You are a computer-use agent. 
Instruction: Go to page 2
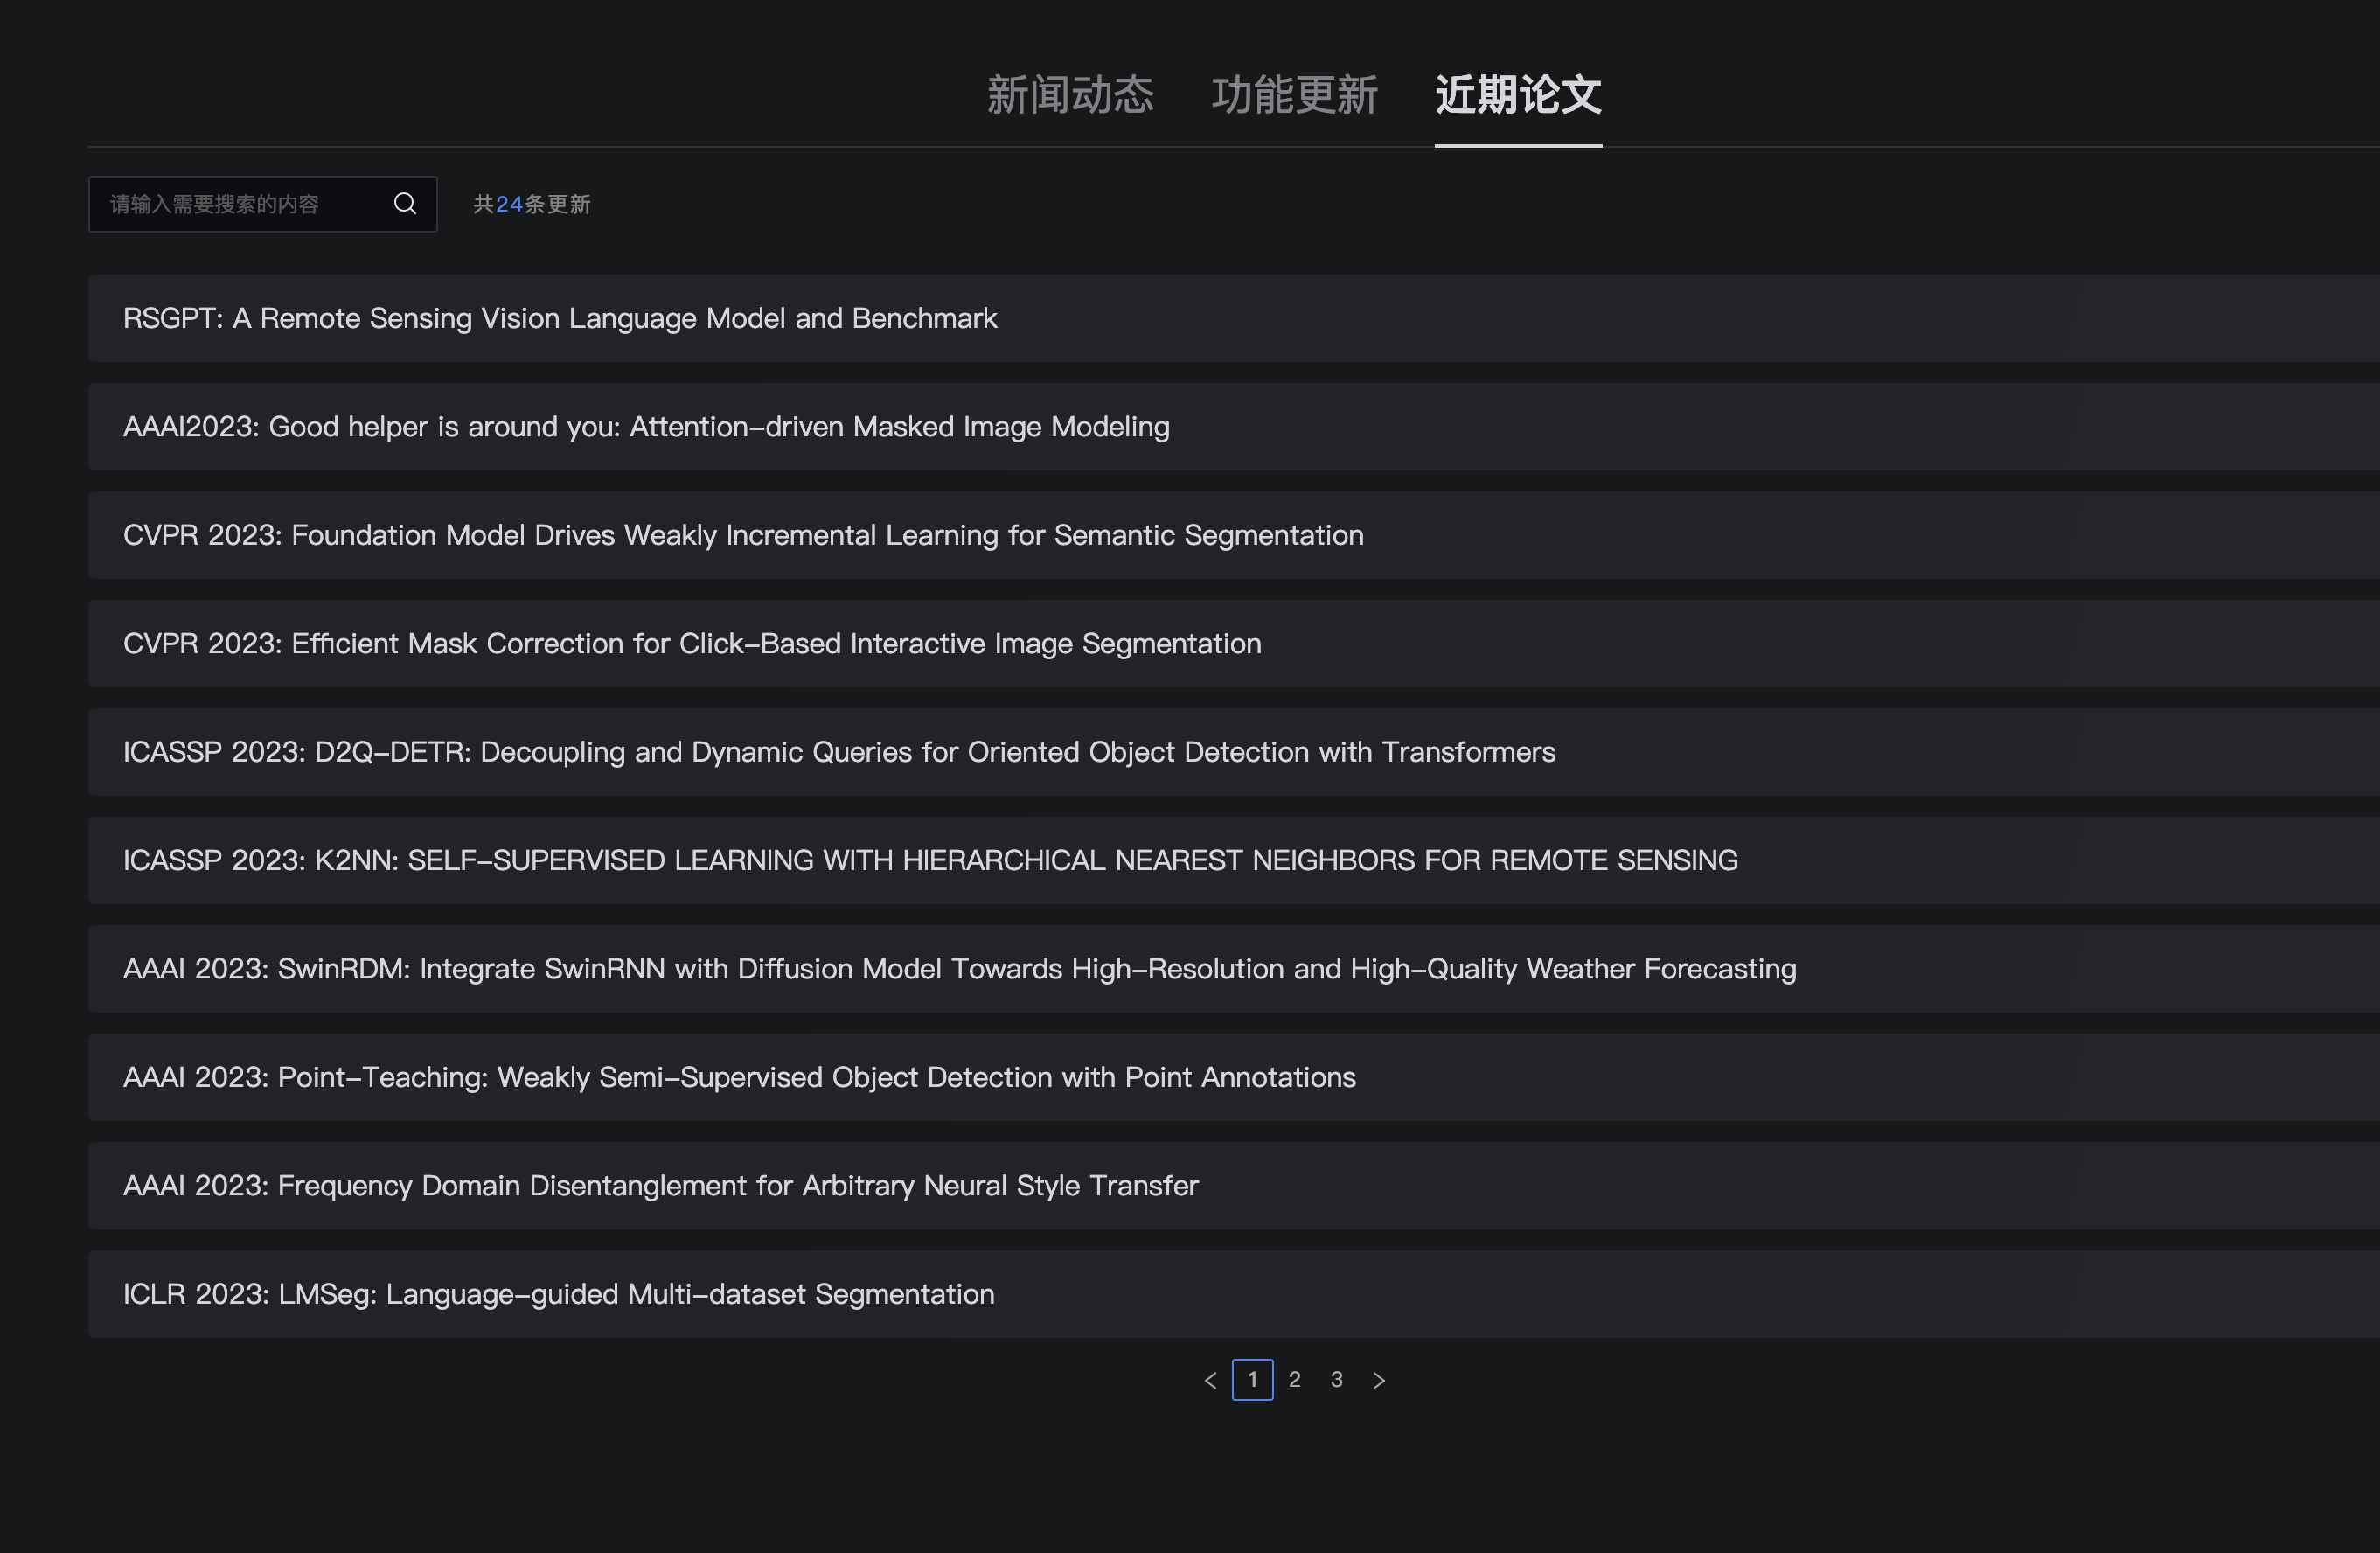pyautogui.click(x=1295, y=1380)
